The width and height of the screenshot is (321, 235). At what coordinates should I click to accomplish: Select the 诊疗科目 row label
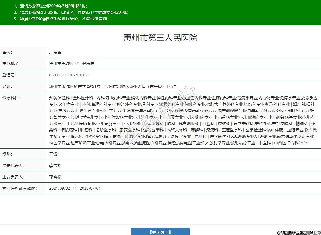pyautogui.click(x=11, y=98)
